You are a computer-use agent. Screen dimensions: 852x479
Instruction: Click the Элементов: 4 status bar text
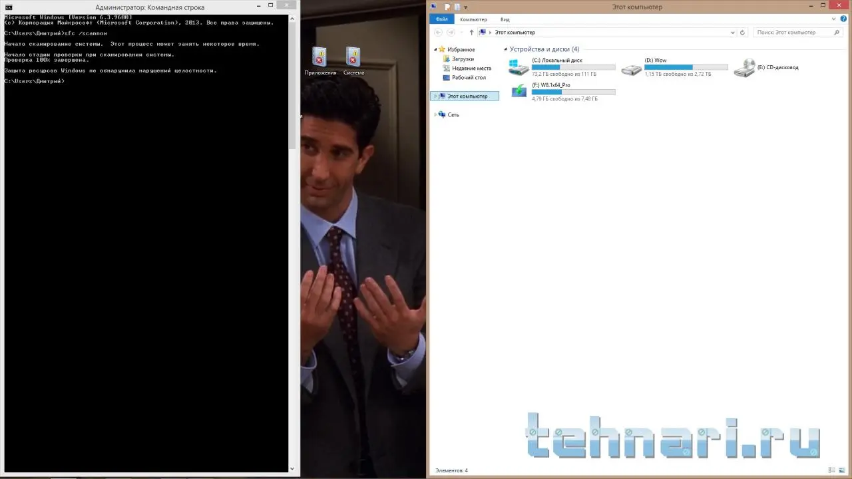coord(451,470)
